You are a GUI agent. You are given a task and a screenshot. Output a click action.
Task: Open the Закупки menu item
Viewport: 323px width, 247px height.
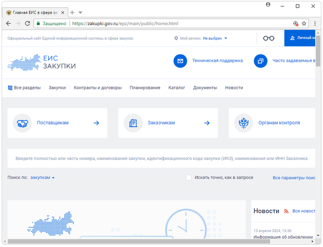point(57,88)
